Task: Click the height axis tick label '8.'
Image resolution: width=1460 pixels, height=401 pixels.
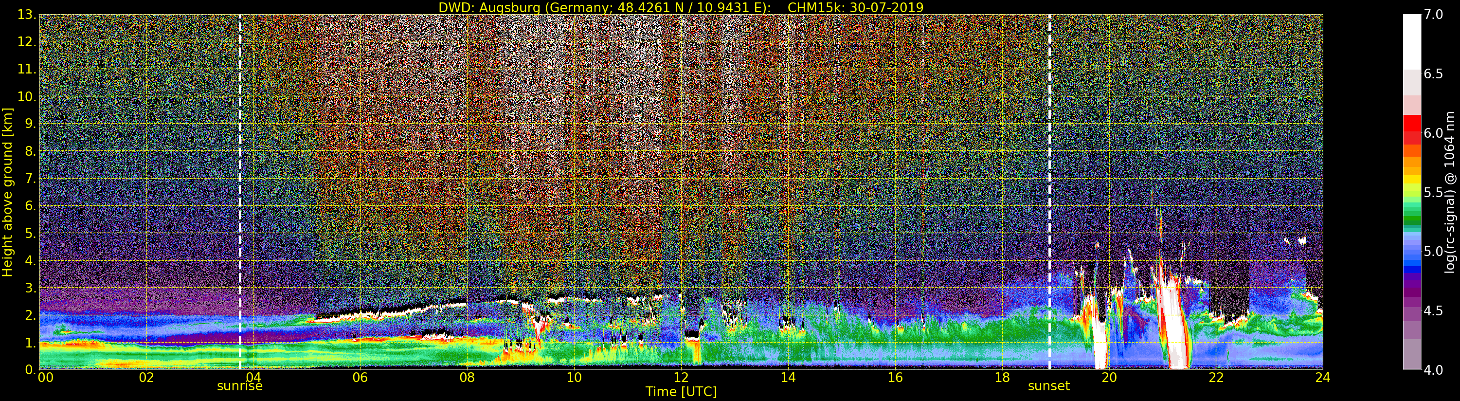Action: pyautogui.click(x=30, y=151)
